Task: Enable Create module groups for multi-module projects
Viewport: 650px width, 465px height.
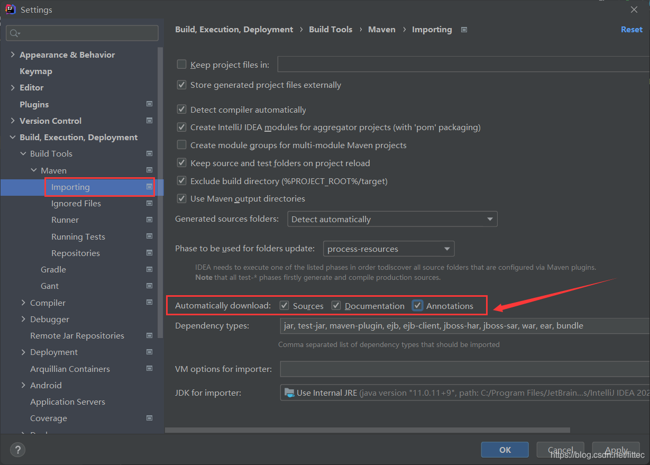Action: [x=181, y=145]
